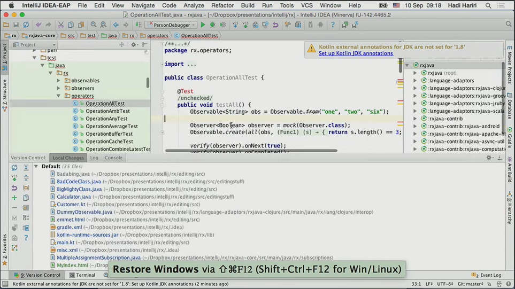Click 9: Version Control tool window button
Image resolution: width=515 pixels, height=289 pixels.
point(37,275)
